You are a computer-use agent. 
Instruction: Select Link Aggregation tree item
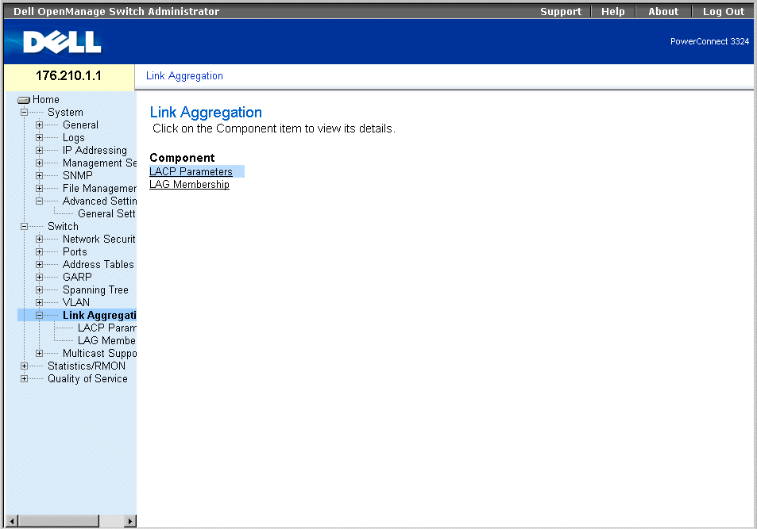point(99,316)
